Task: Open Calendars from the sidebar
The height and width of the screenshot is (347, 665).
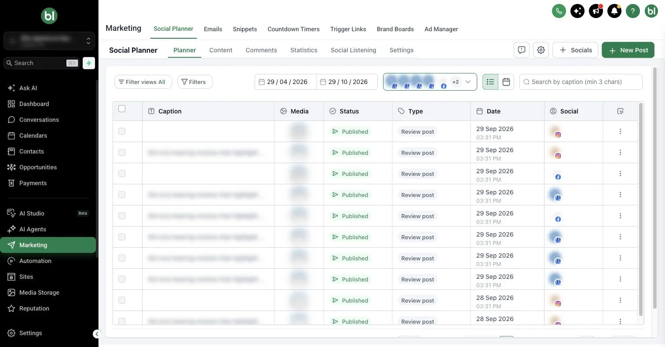Action: [x=48, y=135]
